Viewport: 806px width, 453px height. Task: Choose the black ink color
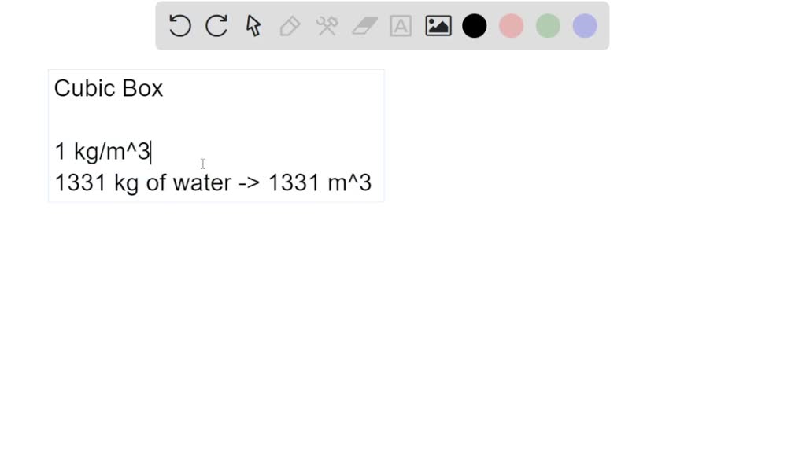click(x=475, y=26)
